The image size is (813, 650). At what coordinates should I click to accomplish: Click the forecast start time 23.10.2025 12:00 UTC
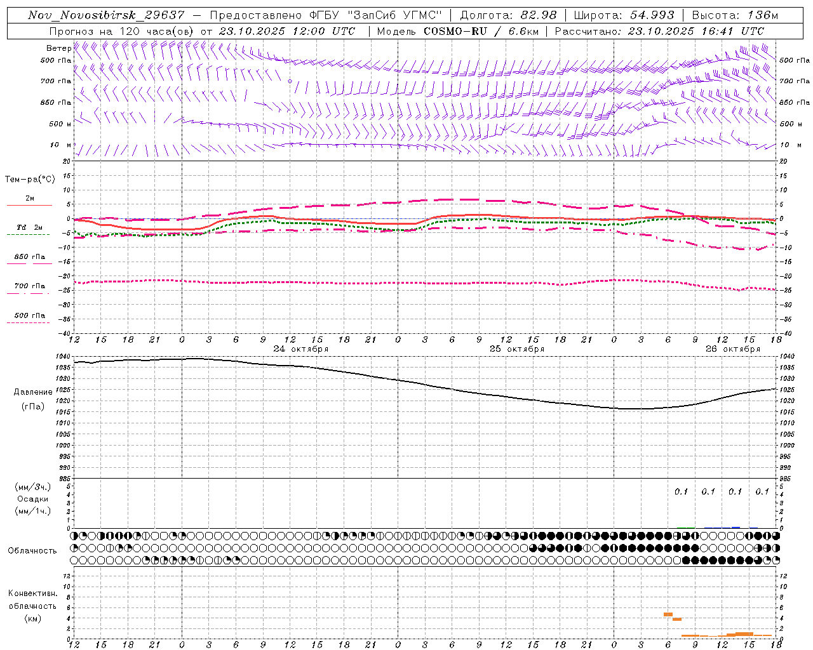tap(287, 31)
